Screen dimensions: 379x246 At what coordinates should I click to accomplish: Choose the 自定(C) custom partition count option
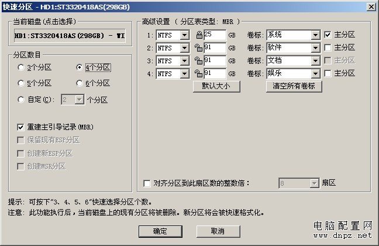coord(21,100)
